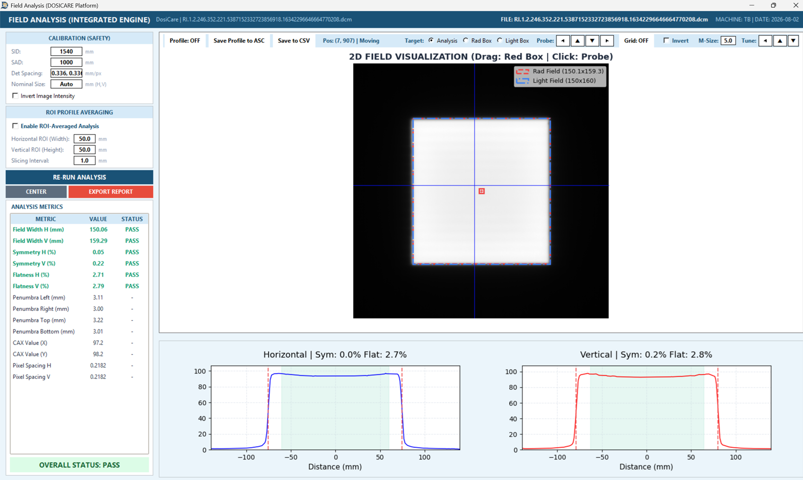
Task: Move the probe left with the arrow button
Action: [x=563, y=41]
